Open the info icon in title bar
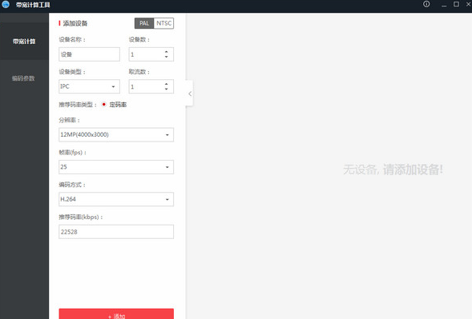This screenshot has height=319, width=472. point(426,4)
